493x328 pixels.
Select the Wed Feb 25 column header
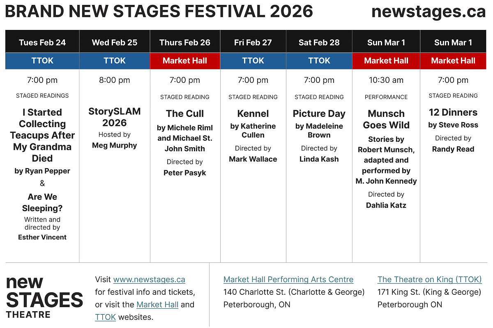(115, 43)
